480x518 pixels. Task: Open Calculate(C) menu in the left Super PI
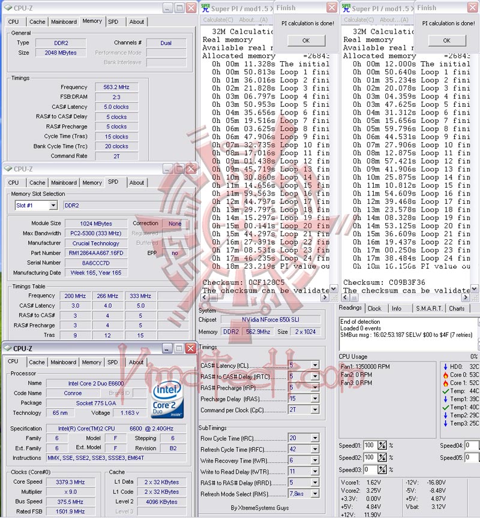(218, 20)
